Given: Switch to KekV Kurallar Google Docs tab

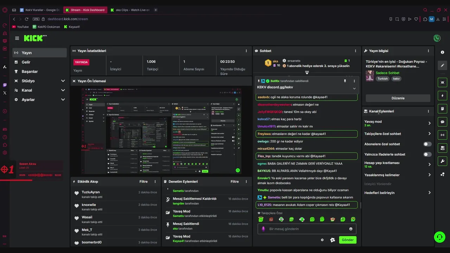Looking at the screenshot, I should [x=40, y=10].
